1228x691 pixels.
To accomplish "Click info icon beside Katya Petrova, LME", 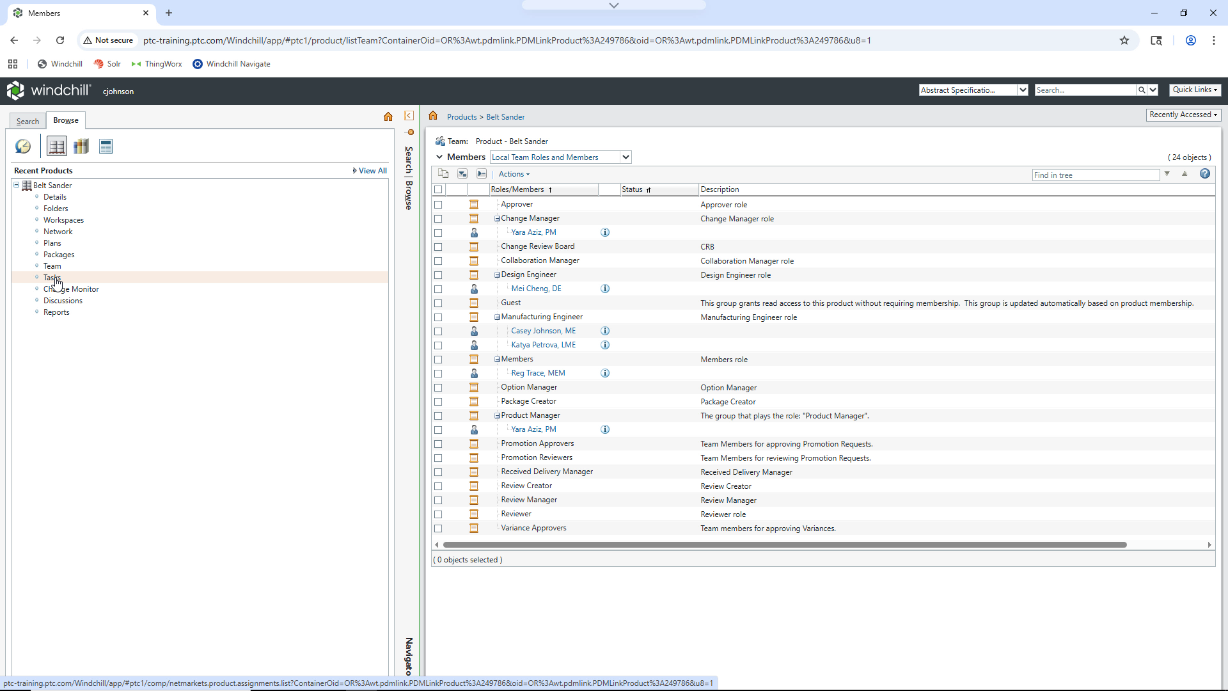I will click(x=605, y=345).
